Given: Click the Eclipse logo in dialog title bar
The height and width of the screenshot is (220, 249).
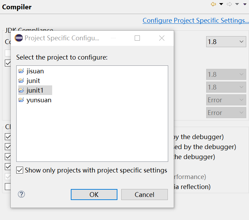Looking at the screenshot, I should pyautogui.click(x=19, y=38).
